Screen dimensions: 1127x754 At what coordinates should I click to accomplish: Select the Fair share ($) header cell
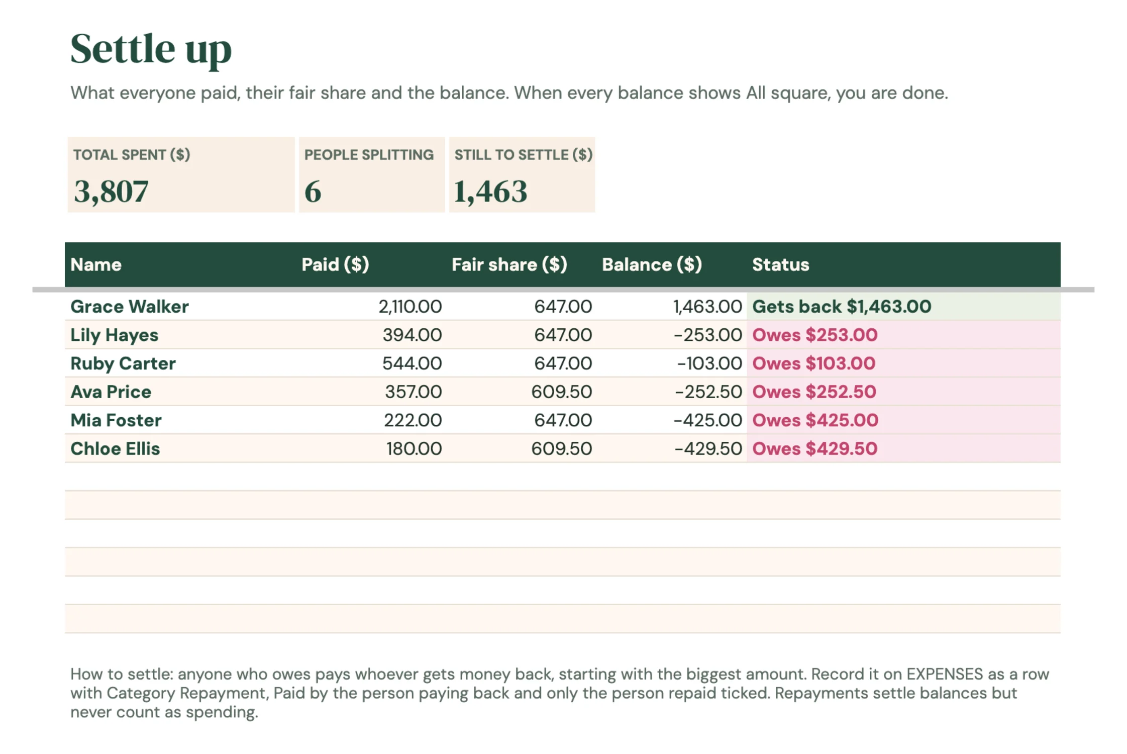[509, 264]
